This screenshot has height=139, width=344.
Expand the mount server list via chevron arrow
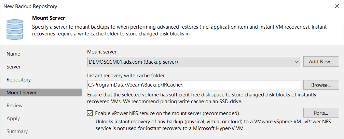296,62
